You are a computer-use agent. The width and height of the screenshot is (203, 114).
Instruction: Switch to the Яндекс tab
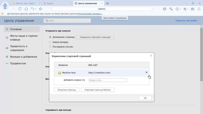click(57, 3)
